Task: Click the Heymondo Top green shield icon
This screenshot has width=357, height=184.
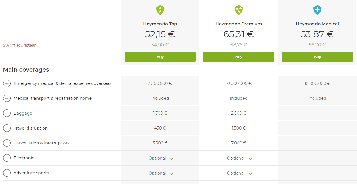Action: (160, 10)
